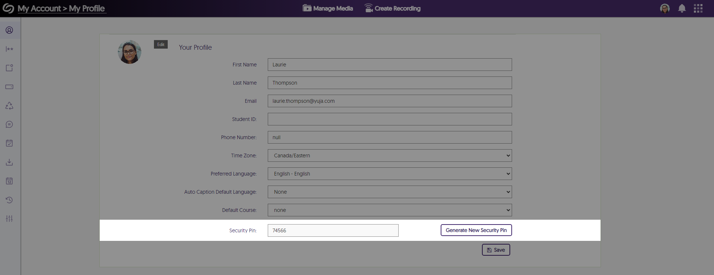Open the notifications bell icon
This screenshot has height=275, width=714.
(682, 9)
